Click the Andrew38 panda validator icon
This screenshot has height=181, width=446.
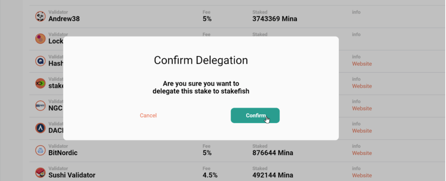pyautogui.click(x=40, y=16)
